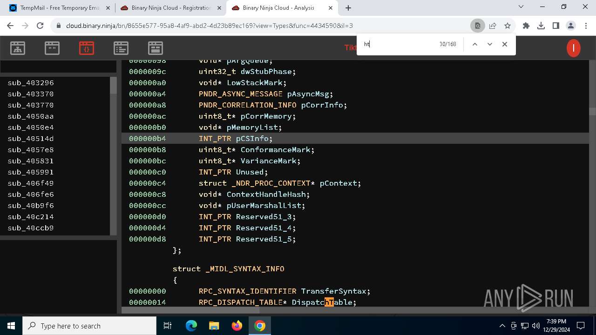Screen dimensions: 596x335
Task: Open a new browser tab
Action: pos(348,8)
